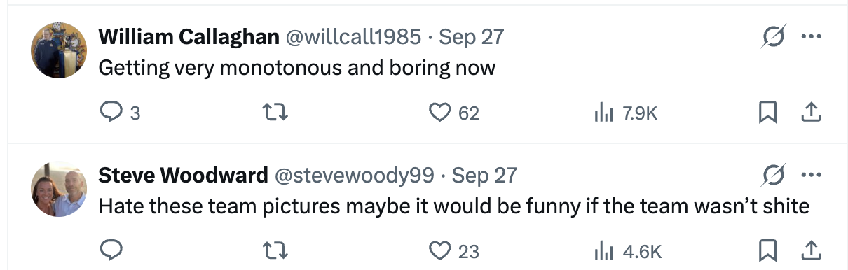The image size is (848, 270).
Task: Open William Callaghan's profile name link
Action: [x=189, y=37]
